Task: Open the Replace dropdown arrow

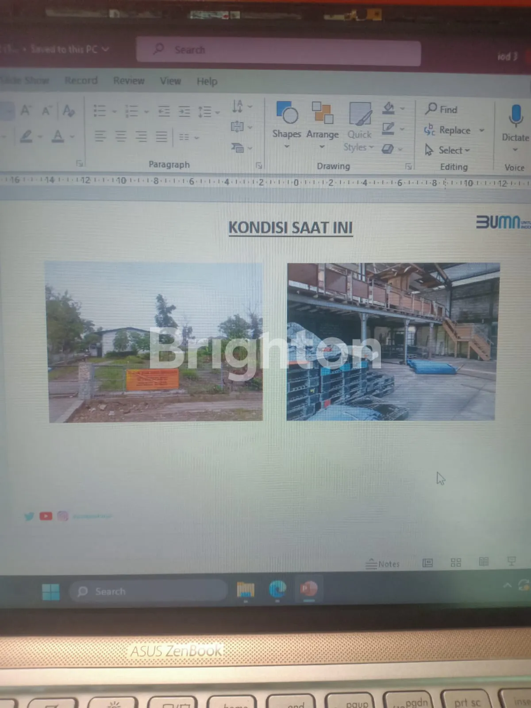Action: pos(482,130)
